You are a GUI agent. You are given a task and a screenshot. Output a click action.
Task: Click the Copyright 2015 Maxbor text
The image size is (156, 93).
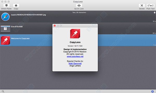pos(75,52)
